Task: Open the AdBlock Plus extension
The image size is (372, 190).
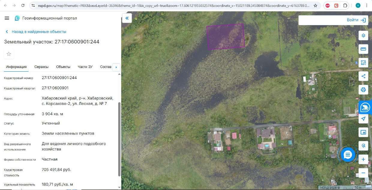Action: (x=328, y=5)
